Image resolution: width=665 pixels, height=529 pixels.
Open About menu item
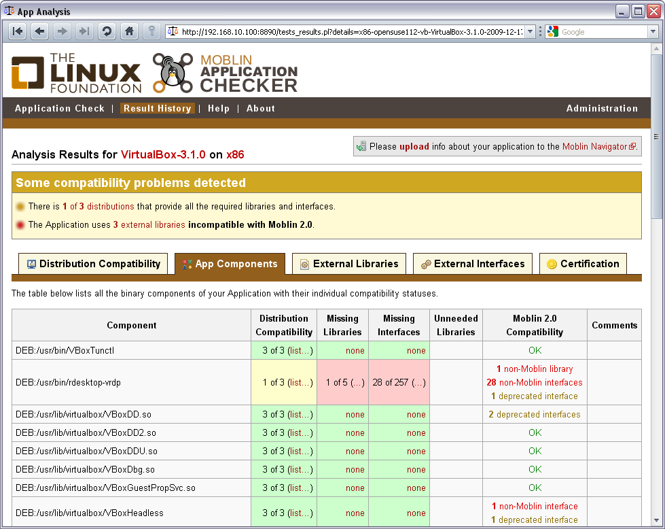[261, 108]
